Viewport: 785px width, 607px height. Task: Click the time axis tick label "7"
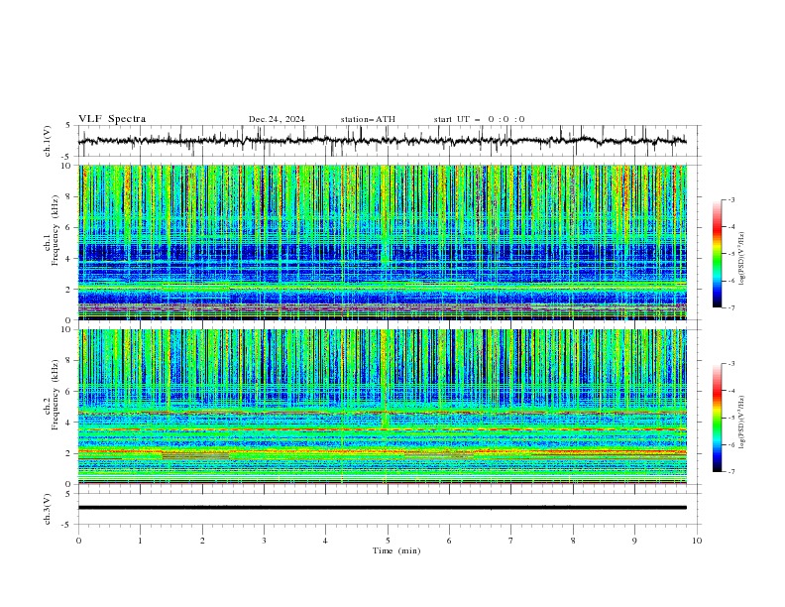point(511,541)
